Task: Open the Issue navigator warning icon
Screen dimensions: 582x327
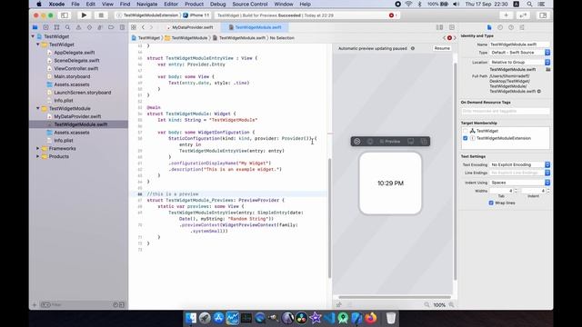Action: click(x=78, y=27)
